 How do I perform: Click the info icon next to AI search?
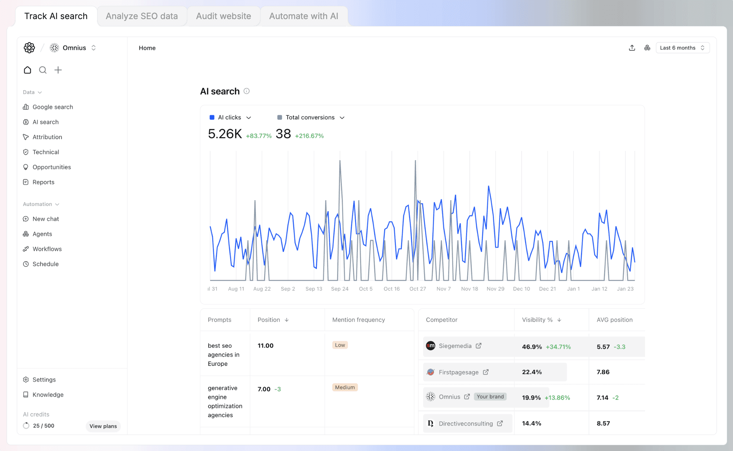[247, 91]
